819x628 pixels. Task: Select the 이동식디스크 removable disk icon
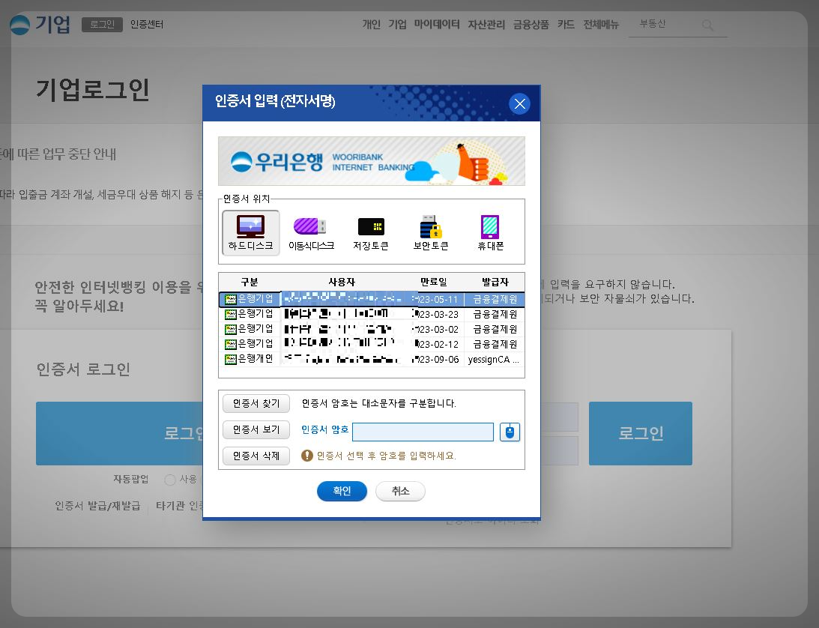pos(310,232)
